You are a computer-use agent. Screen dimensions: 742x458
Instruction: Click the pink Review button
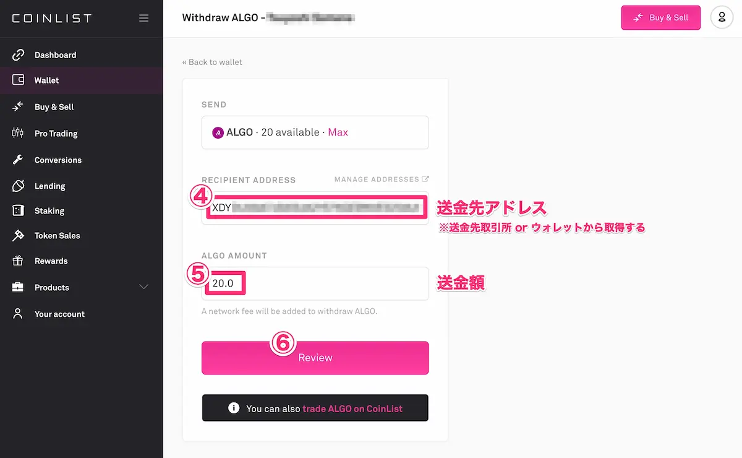coord(315,358)
